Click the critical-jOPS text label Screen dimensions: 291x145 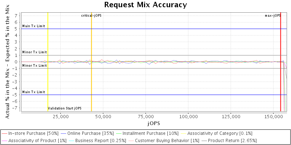[x=91, y=16]
